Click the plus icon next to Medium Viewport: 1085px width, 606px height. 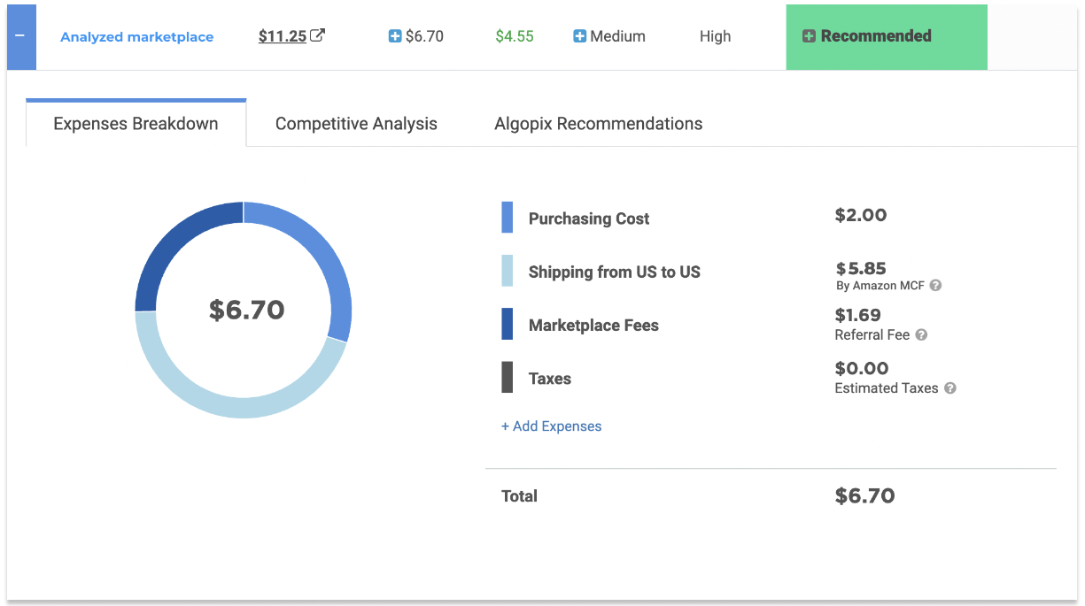tap(580, 36)
